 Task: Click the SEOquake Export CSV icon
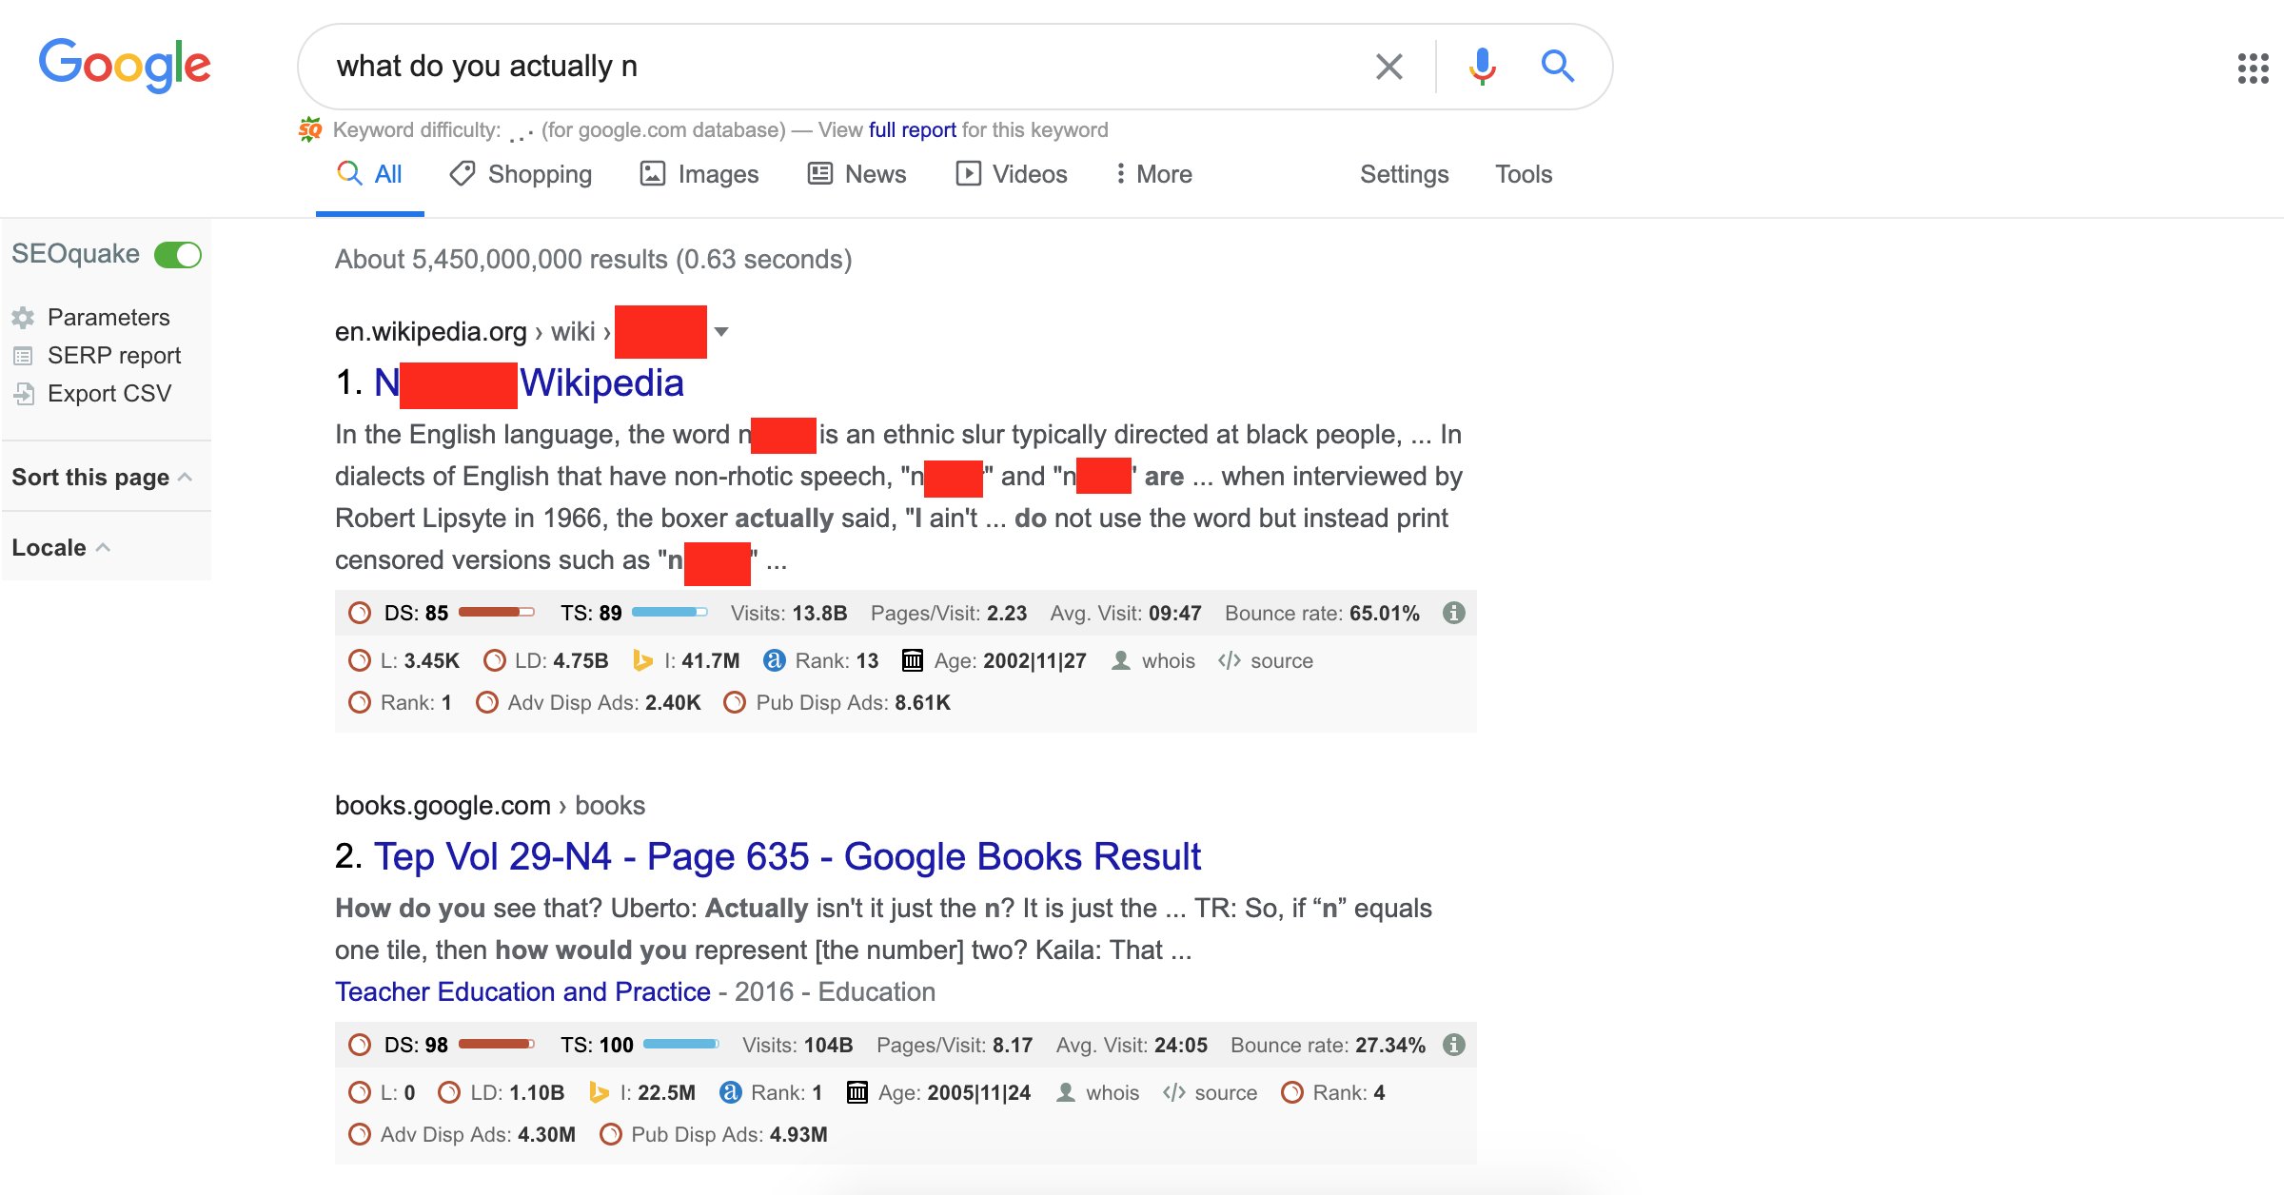[x=26, y=394]
